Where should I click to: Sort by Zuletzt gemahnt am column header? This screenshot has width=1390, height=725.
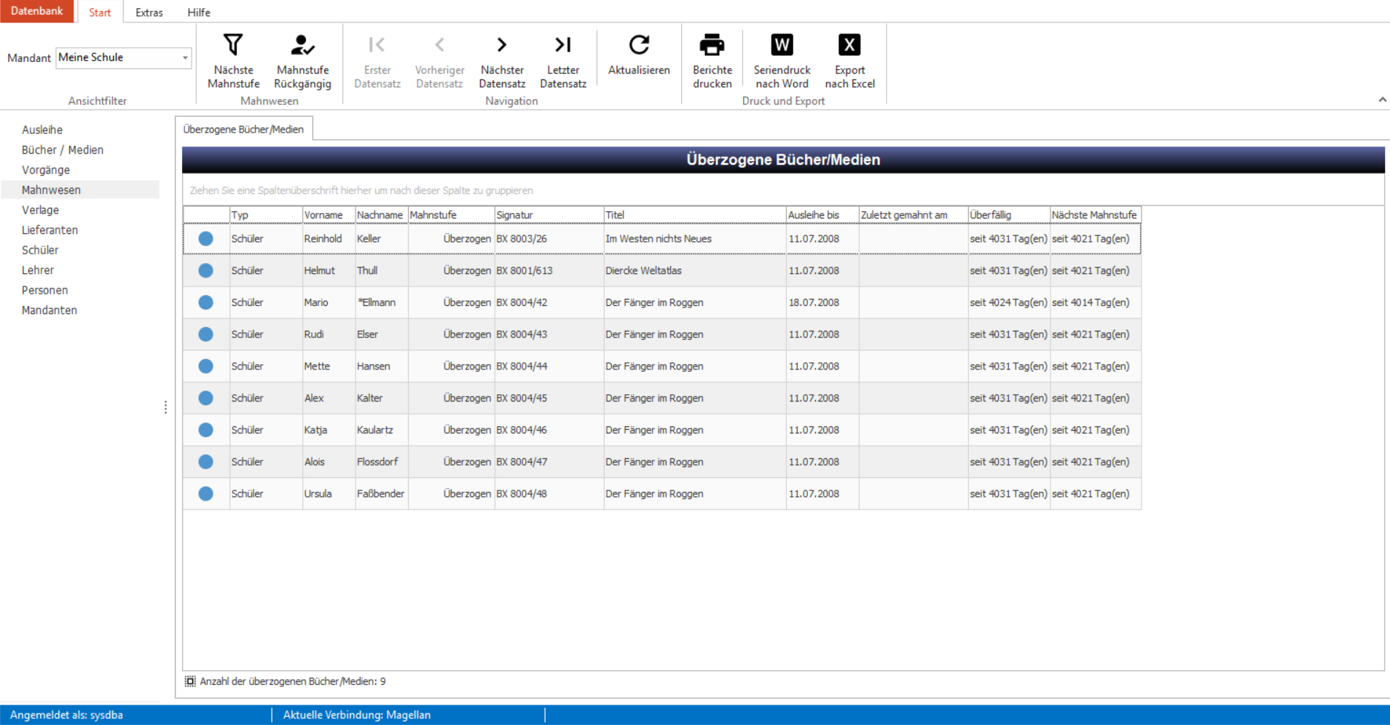point(914,215)
